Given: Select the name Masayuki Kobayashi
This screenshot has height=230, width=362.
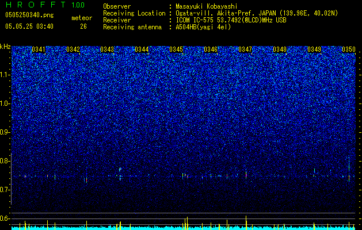Looking at the screenshot, I should coord(207,6).
